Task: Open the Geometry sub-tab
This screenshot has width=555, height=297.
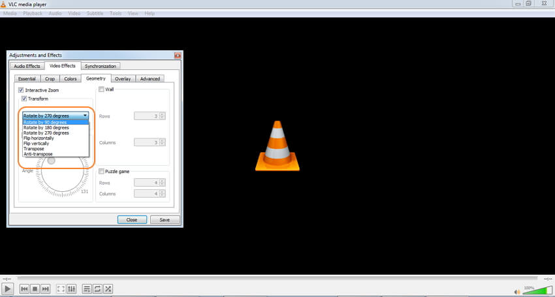Action: (x=96, y=78)
